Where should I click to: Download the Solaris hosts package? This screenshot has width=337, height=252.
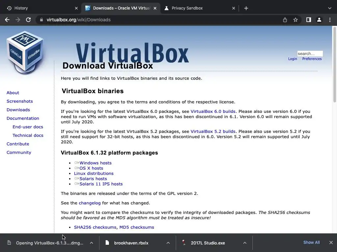93,179
